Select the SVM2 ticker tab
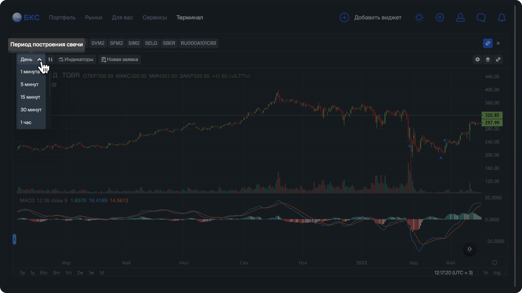Viewport: 522px width, 293px height. [98, 43]
